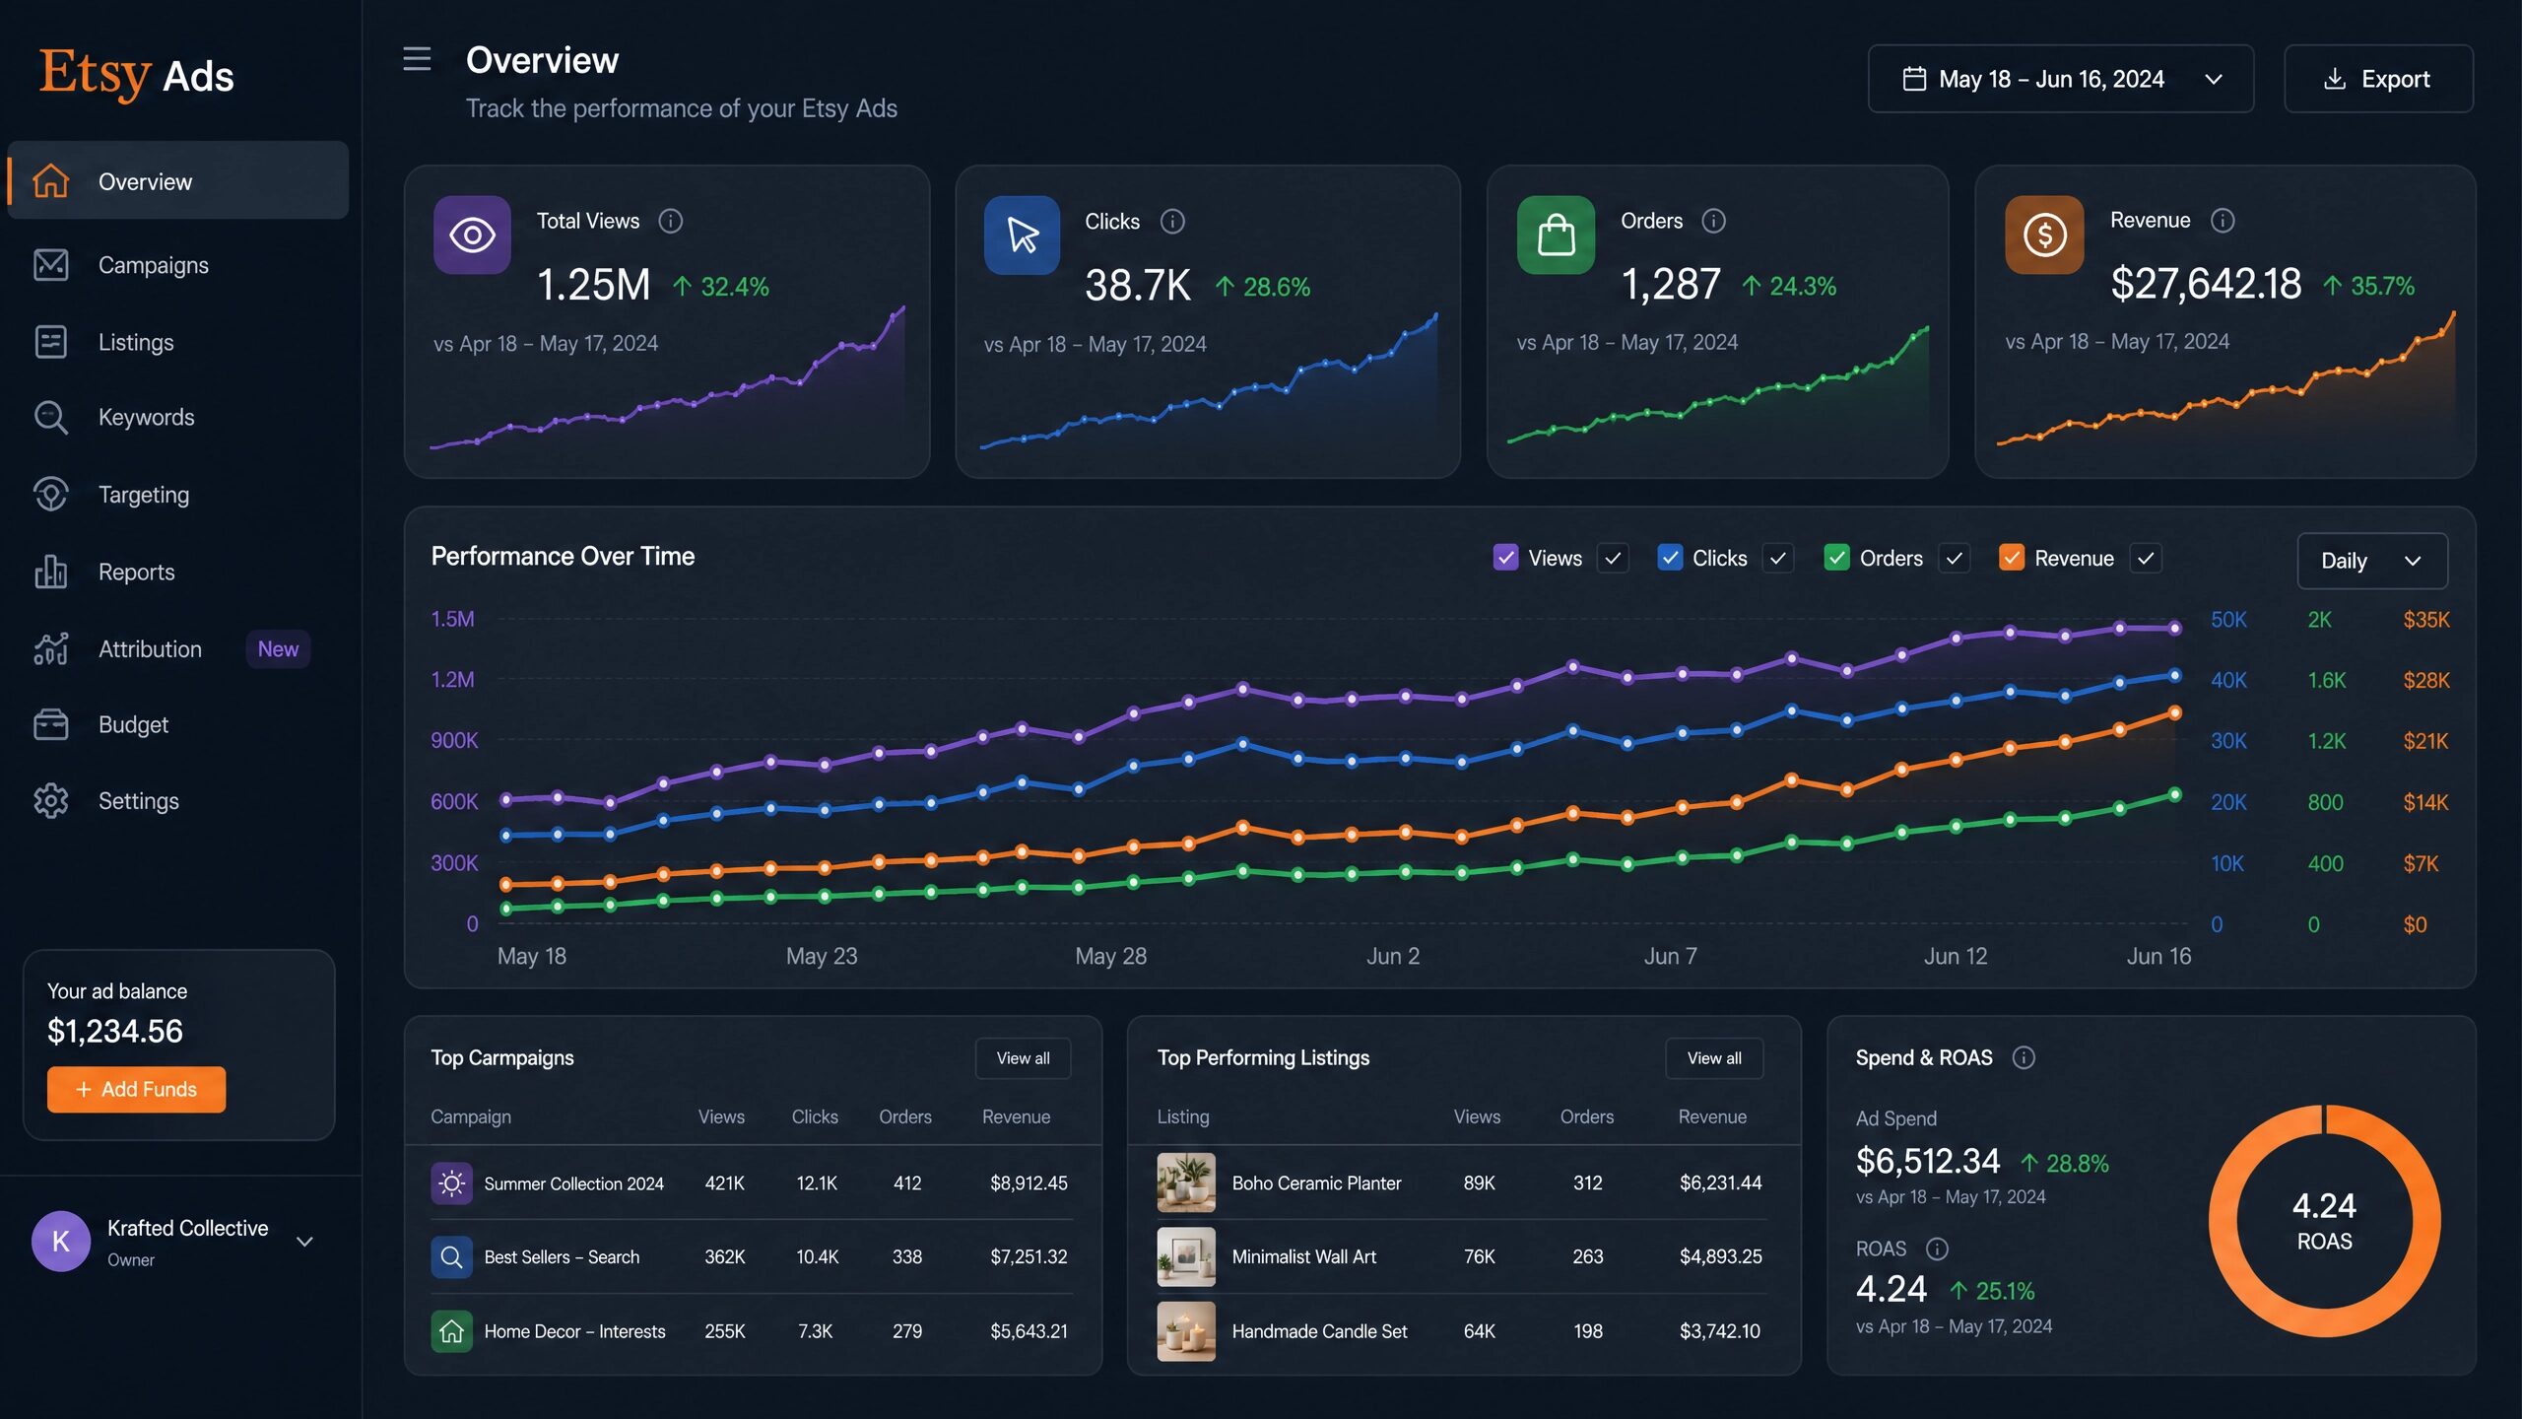
Task: Click the Revenue orange sparkline
Action: pyautogui.click(x=2225, y=379)
